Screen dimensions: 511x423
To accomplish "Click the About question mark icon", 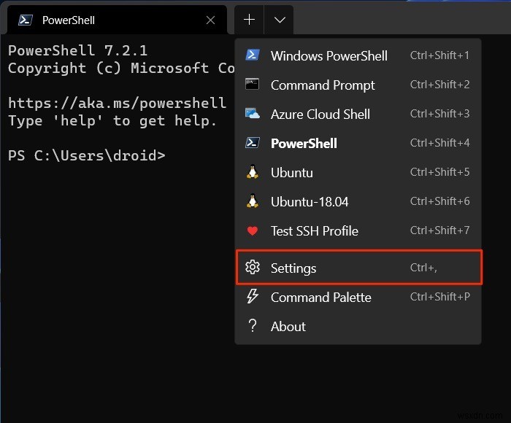I will pos(253,326).
